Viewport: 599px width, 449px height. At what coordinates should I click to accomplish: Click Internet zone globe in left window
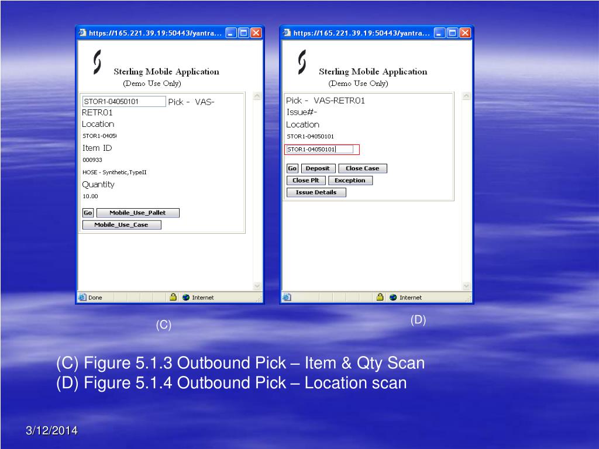(x=186, y=298)
